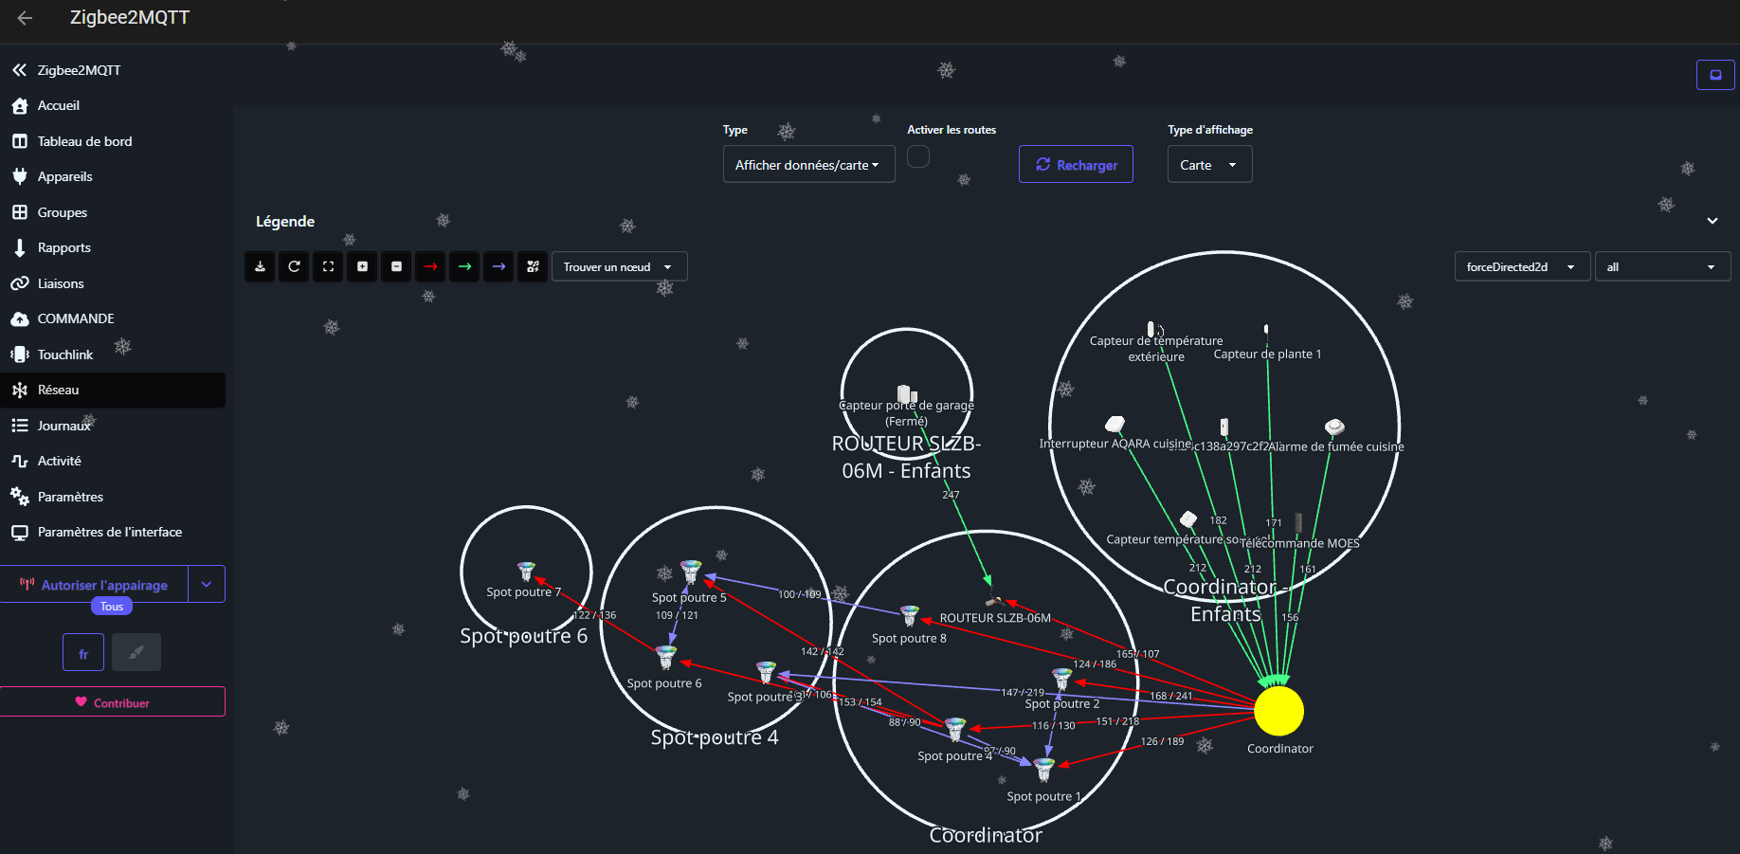Open the 'Afficher données/carte' type dropdown

pos(807,165)
